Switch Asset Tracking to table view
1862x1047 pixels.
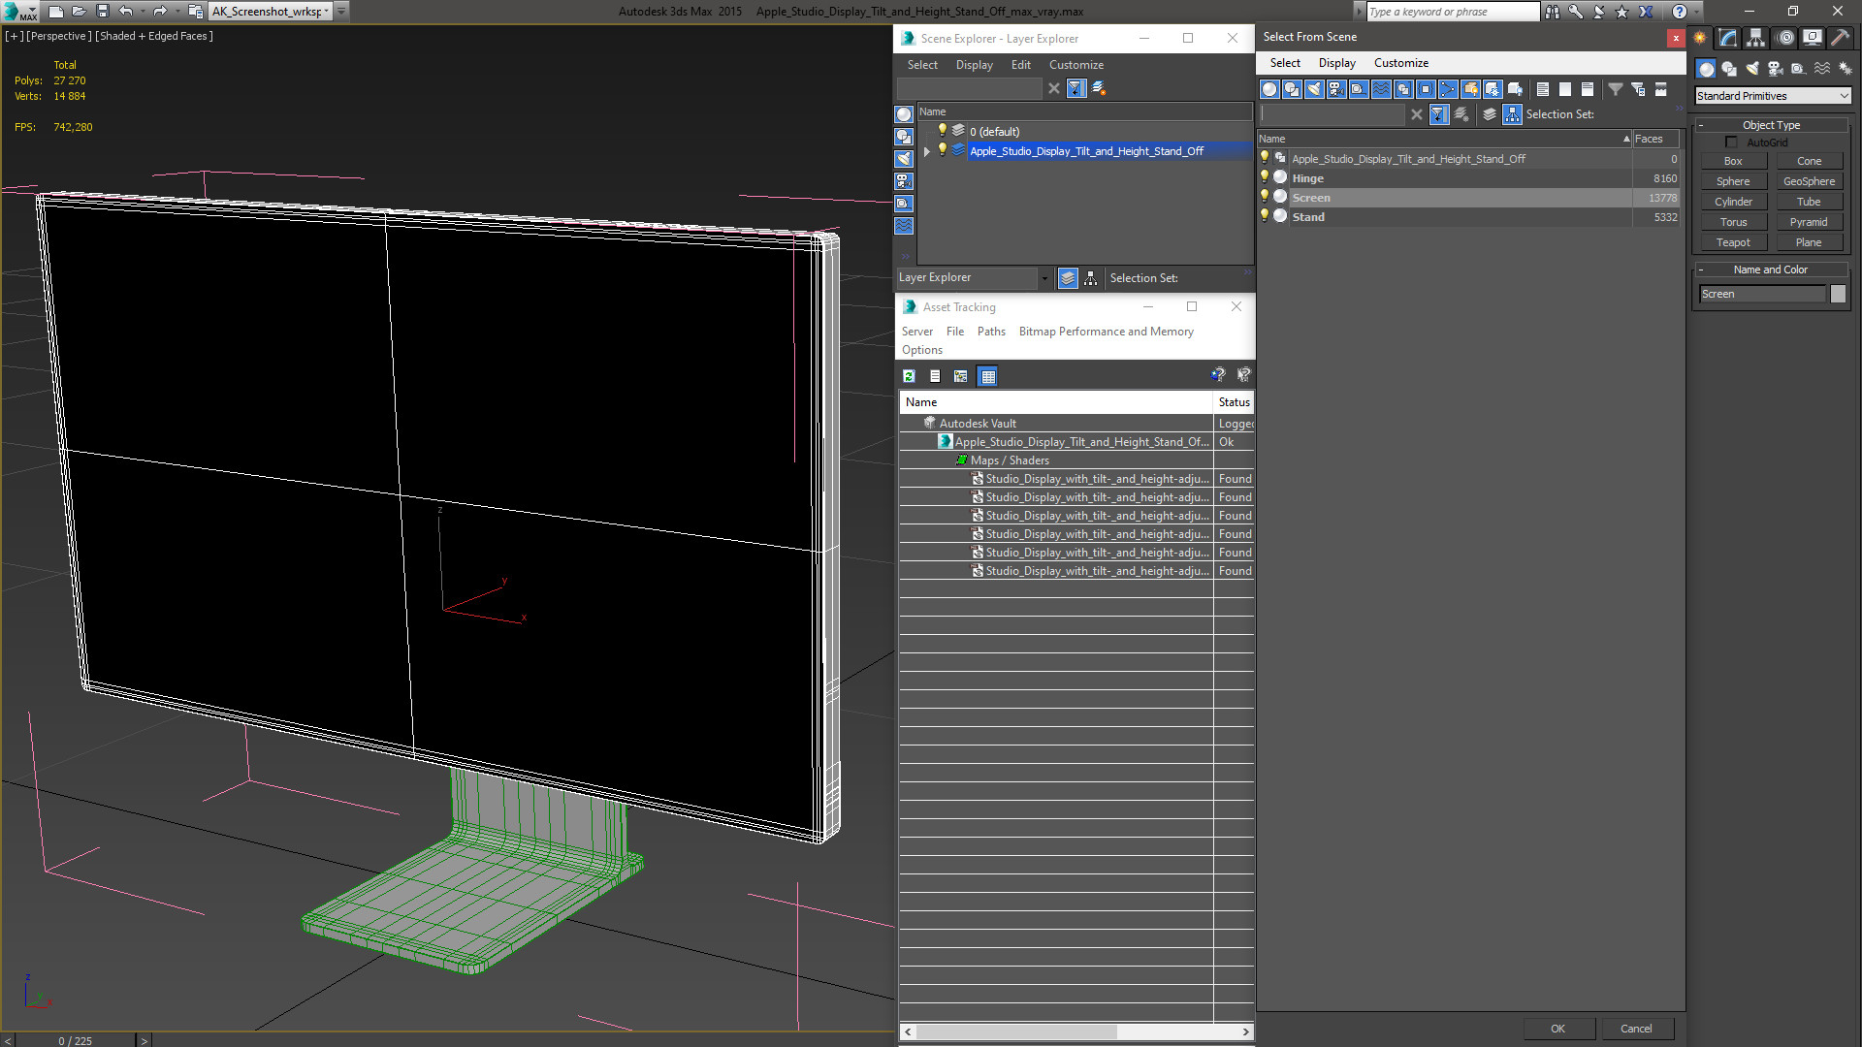tap(987, 376)
